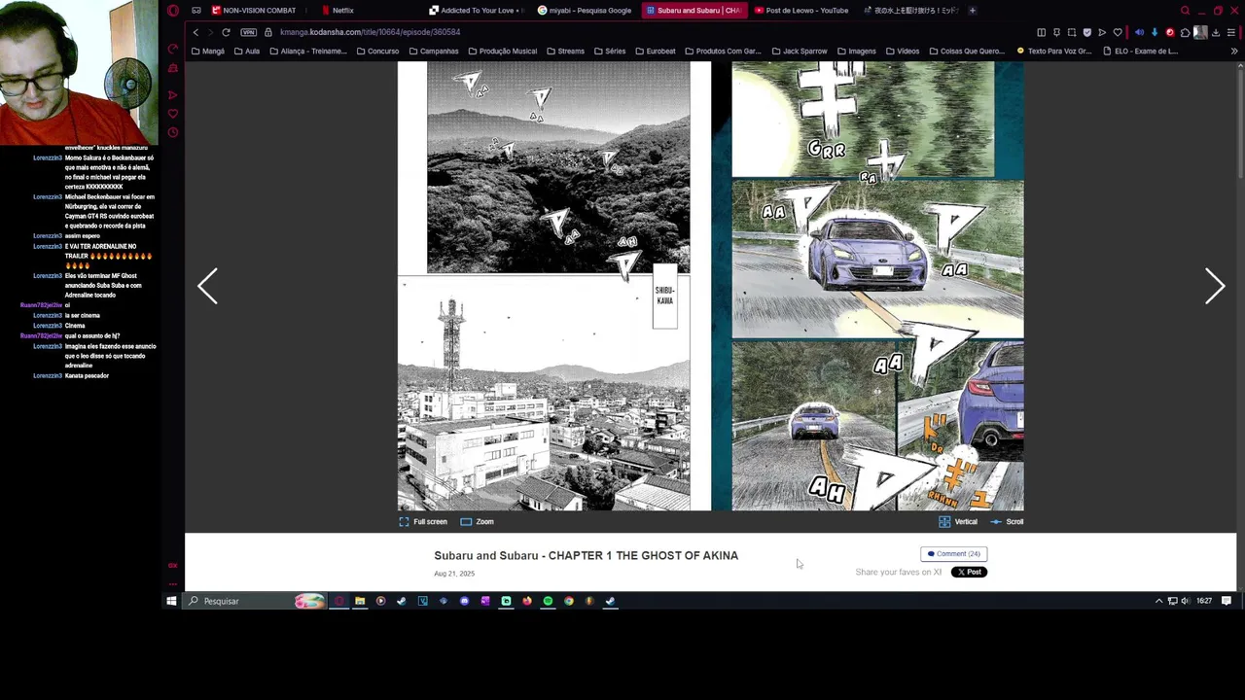1245x700 pixels.
Task: Go to the previous manga page arrow
Action: [x=207, y=286]
